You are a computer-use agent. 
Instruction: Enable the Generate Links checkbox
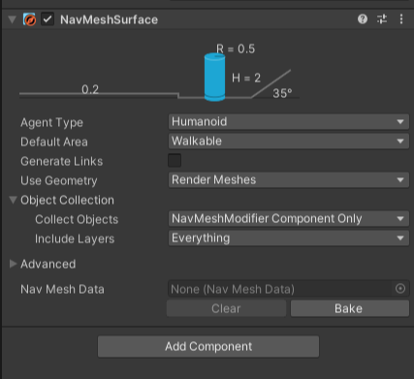(175, 160)
